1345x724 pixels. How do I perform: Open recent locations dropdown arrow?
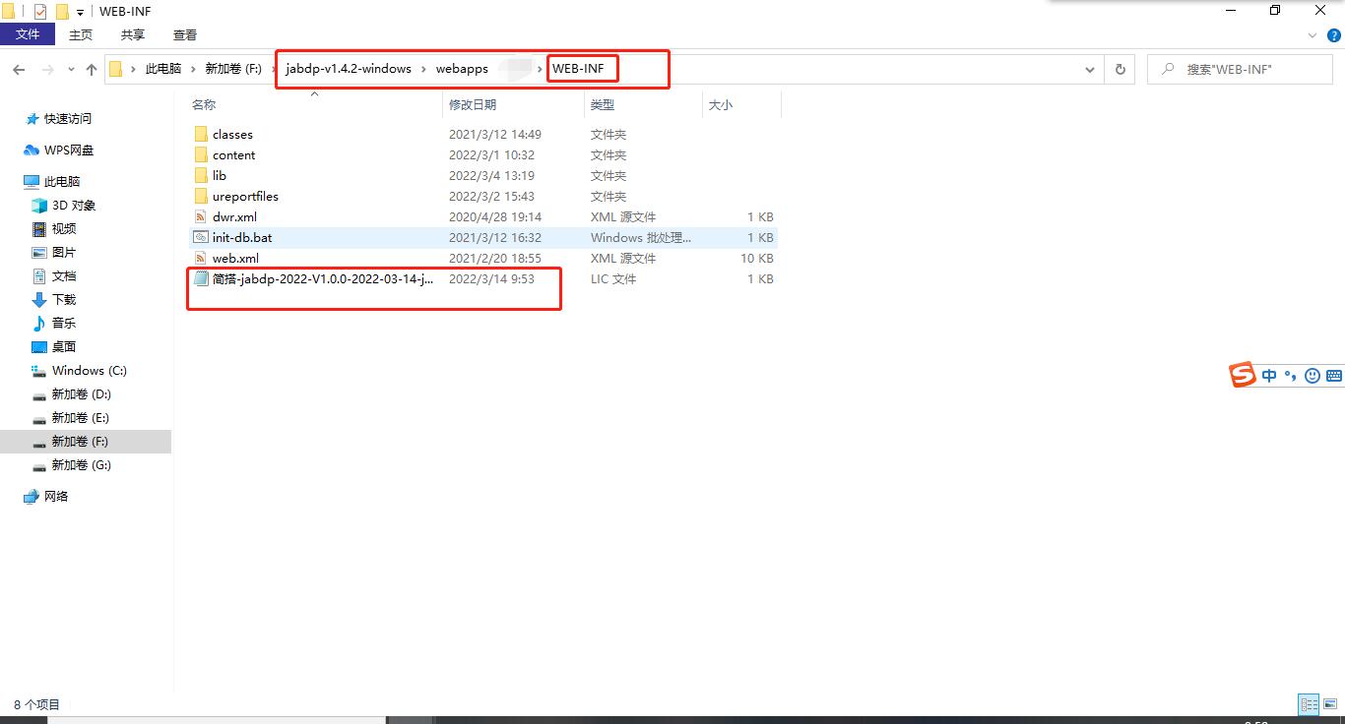tap(71, 70)
